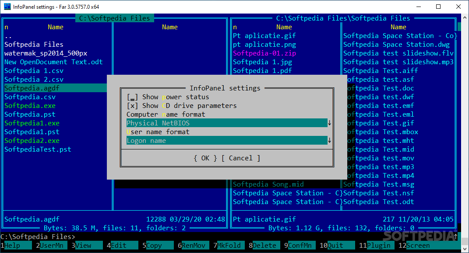
Task: Select 'Softpedia test slideshow.mp3' file
Action: [398, 62]
